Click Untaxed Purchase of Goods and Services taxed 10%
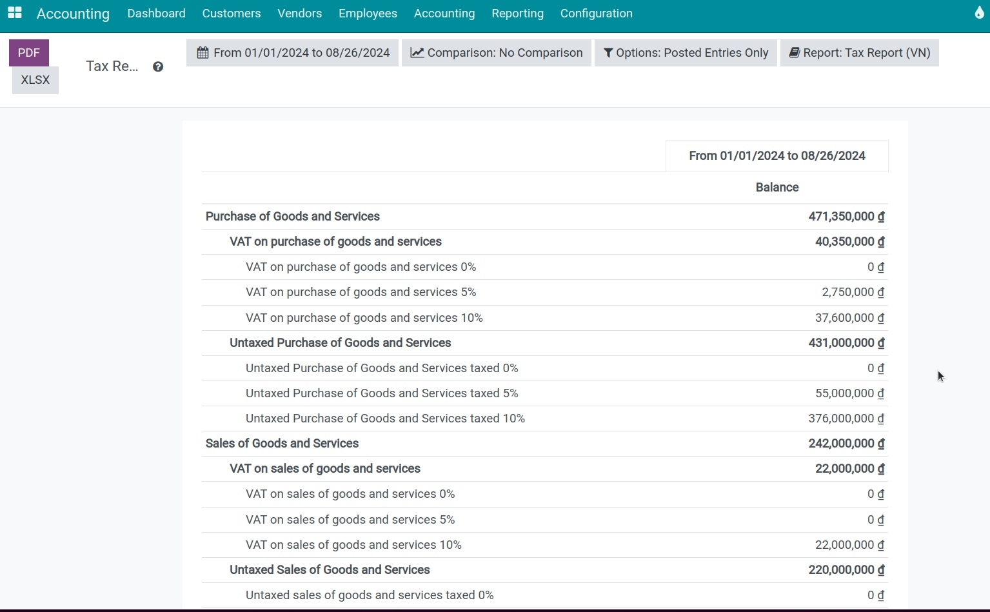The width and height of the screenshot is (990, 612). pyautogui.click(x=385, y=419)
